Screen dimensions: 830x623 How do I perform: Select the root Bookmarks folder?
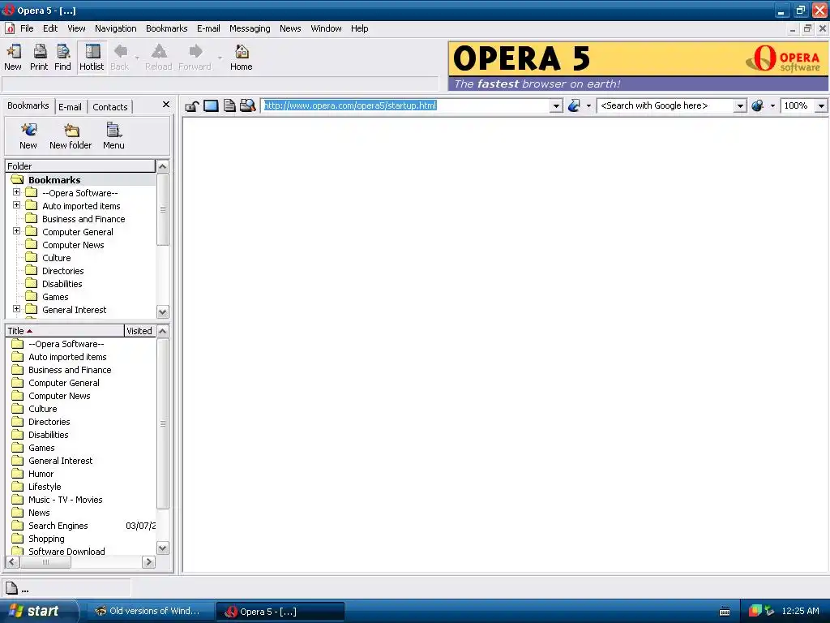click(54, 180)
